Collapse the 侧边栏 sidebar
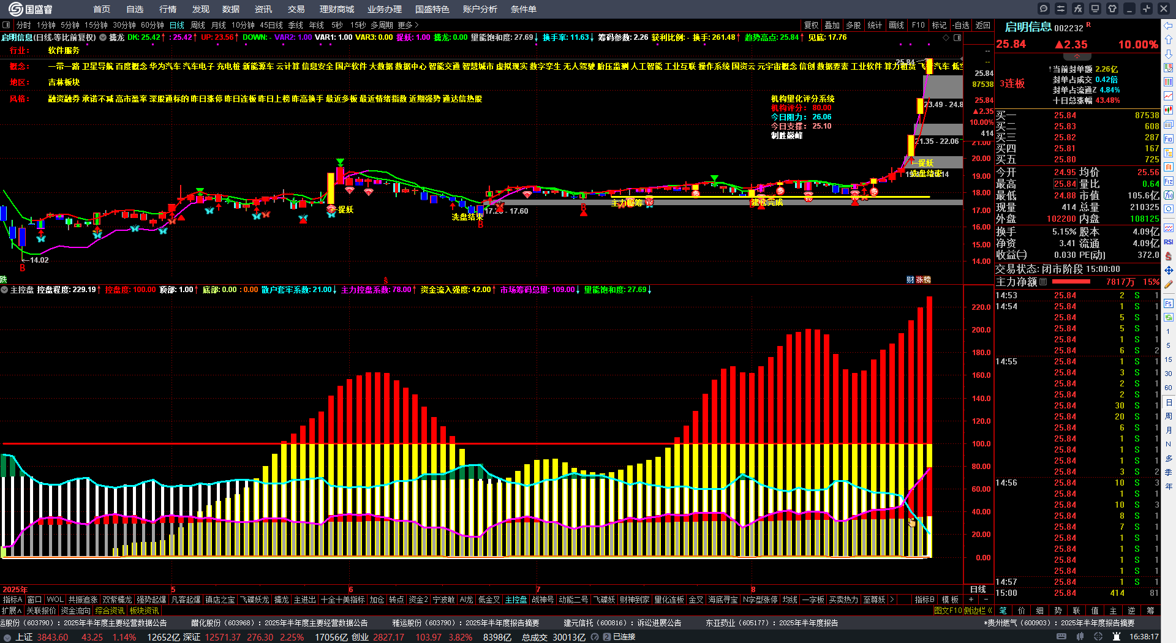The width and height of the screenshot is (1176, 643). pyautogui.click(x=978, y=611)
